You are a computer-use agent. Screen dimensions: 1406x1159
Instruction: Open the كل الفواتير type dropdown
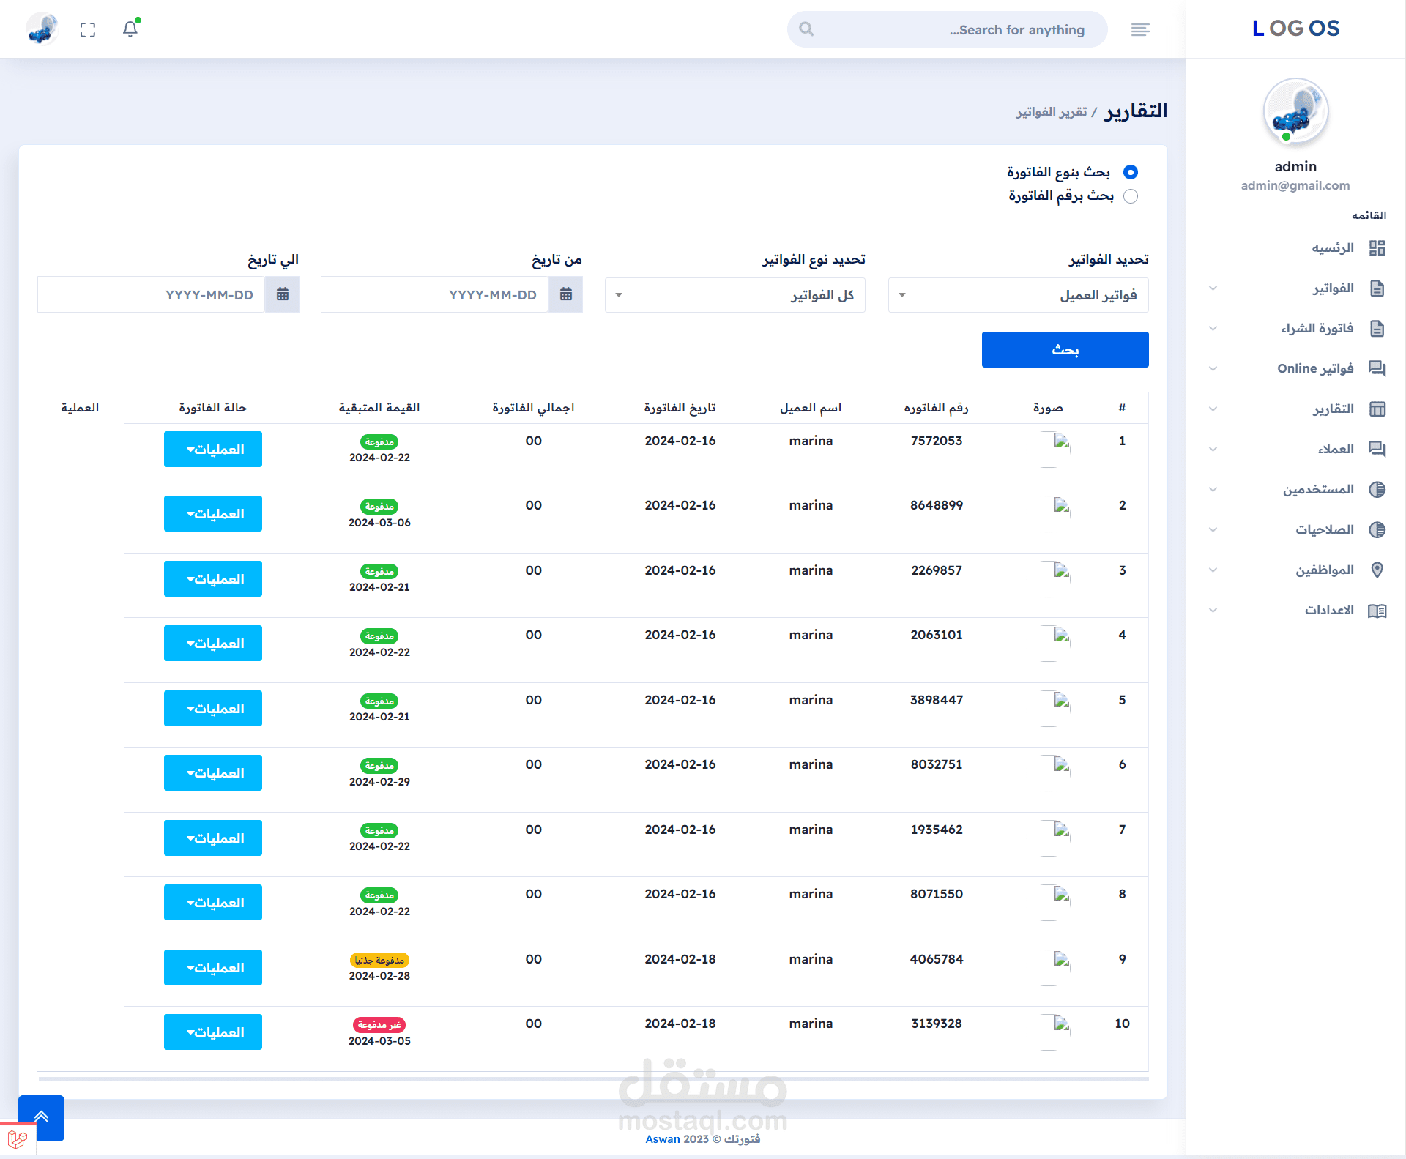(x=734, y=295)
